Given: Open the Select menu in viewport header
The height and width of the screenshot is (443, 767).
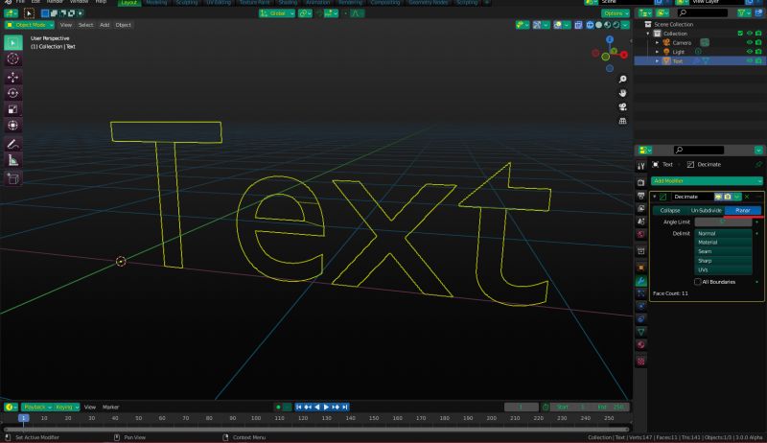Looking at the screenshot, I should [x=85, y=25].
